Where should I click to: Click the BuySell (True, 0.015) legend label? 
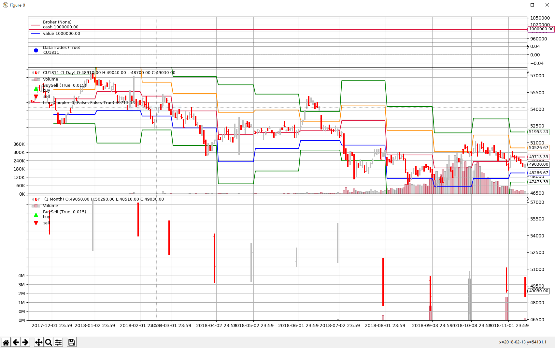[64, 85]
